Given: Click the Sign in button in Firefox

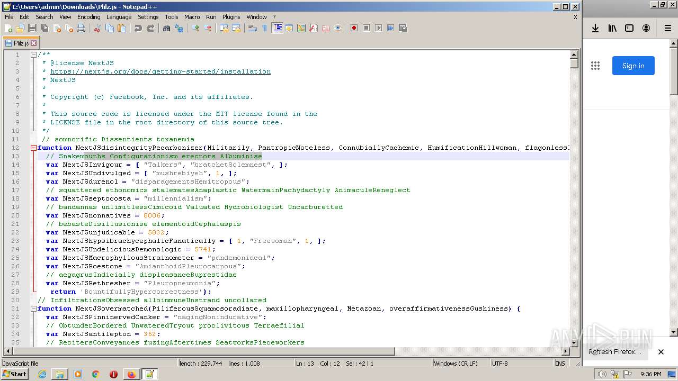Looking at the screenshot, I should point(633,66).
